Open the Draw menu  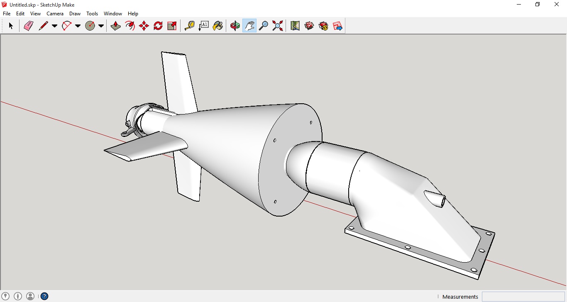[x=75, y=14]
